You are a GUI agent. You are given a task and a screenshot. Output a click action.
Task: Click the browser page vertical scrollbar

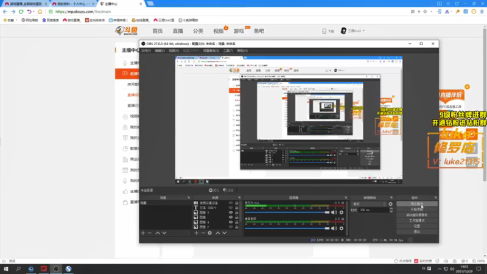[485, 105]
